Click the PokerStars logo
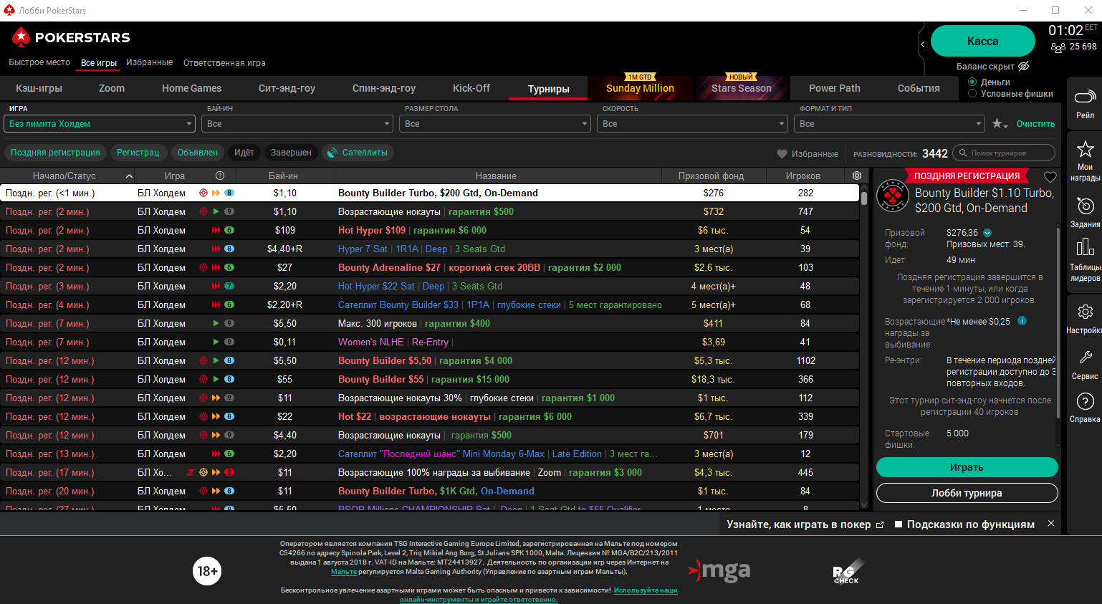The width and height of the screenshot is (1102, 604). tap(70, 37)
